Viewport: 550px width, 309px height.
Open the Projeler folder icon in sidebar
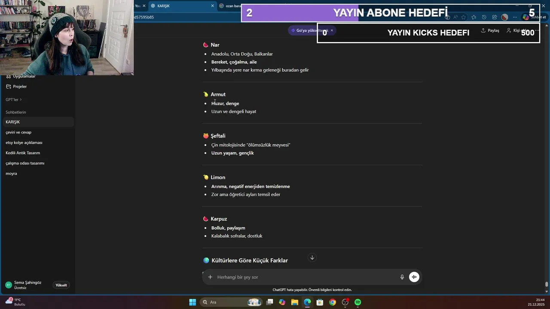pos(9,87)
